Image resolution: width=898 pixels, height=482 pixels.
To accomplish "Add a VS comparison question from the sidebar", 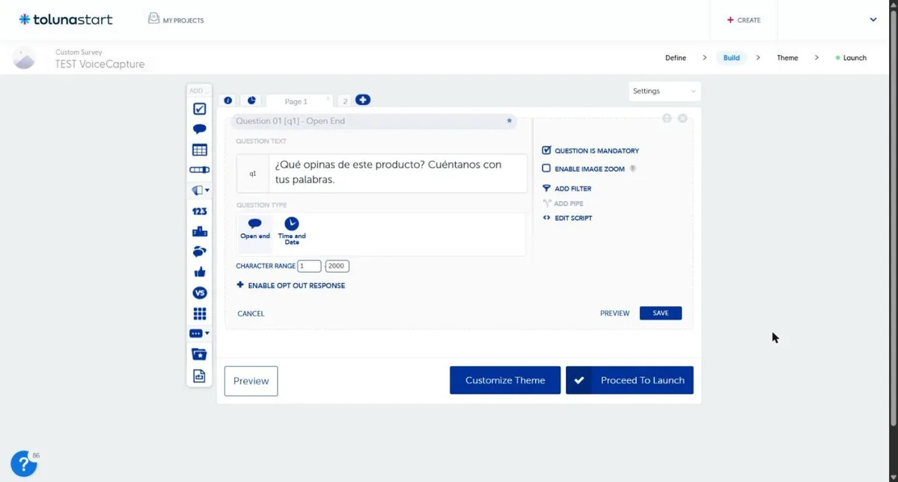I will point(200,293).
